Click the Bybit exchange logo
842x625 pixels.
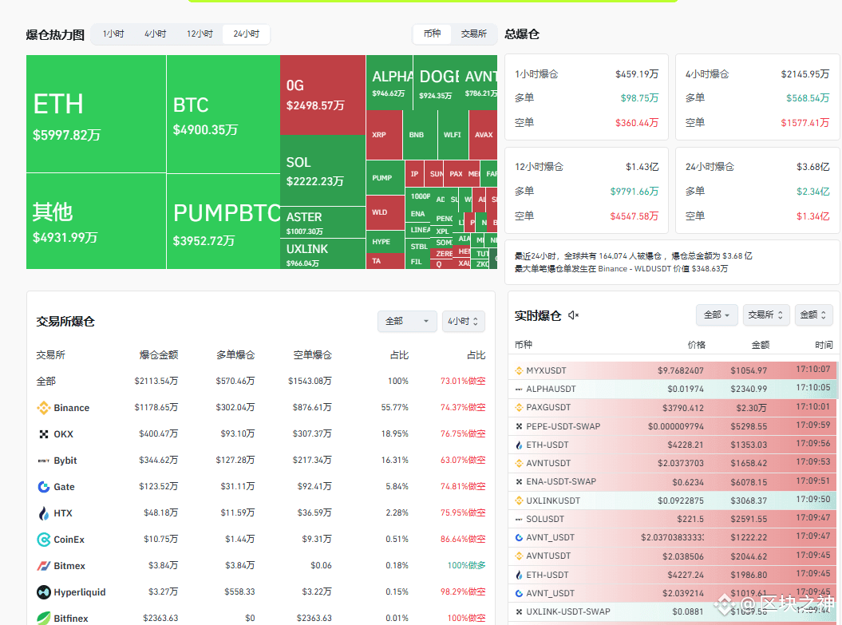[43, 461]
